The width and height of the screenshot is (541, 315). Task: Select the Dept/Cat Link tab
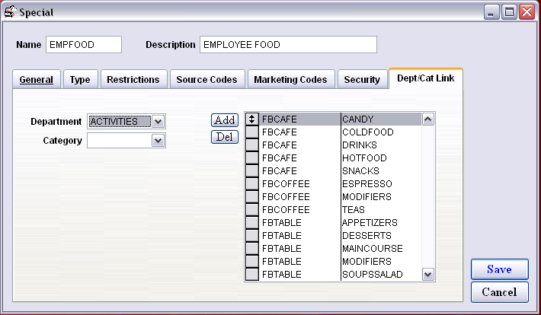click(426, 78)
